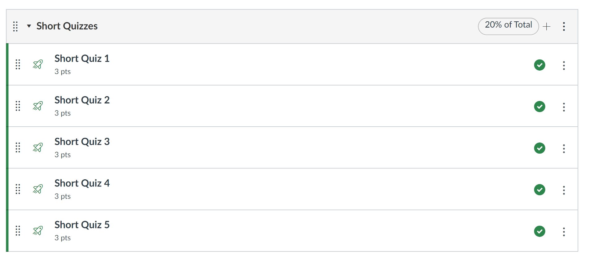Toggle published status of Short Quiz 1
This screenshot has width=595, height=266.
(540, 65)
